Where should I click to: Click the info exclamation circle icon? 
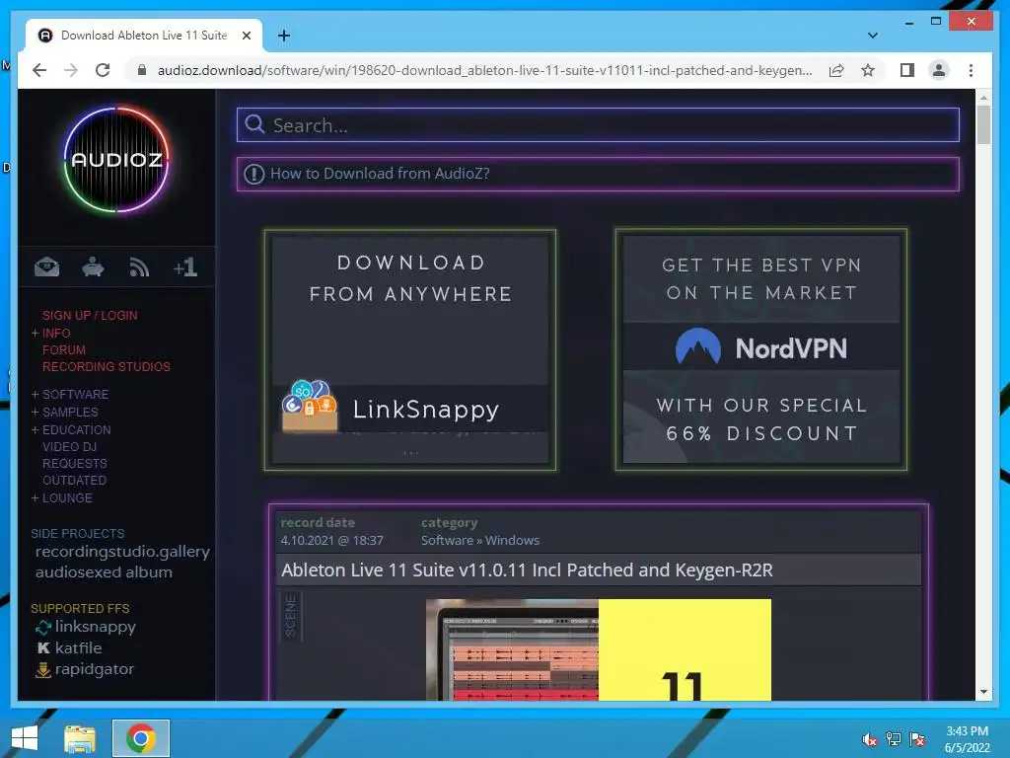coord(253,174)
